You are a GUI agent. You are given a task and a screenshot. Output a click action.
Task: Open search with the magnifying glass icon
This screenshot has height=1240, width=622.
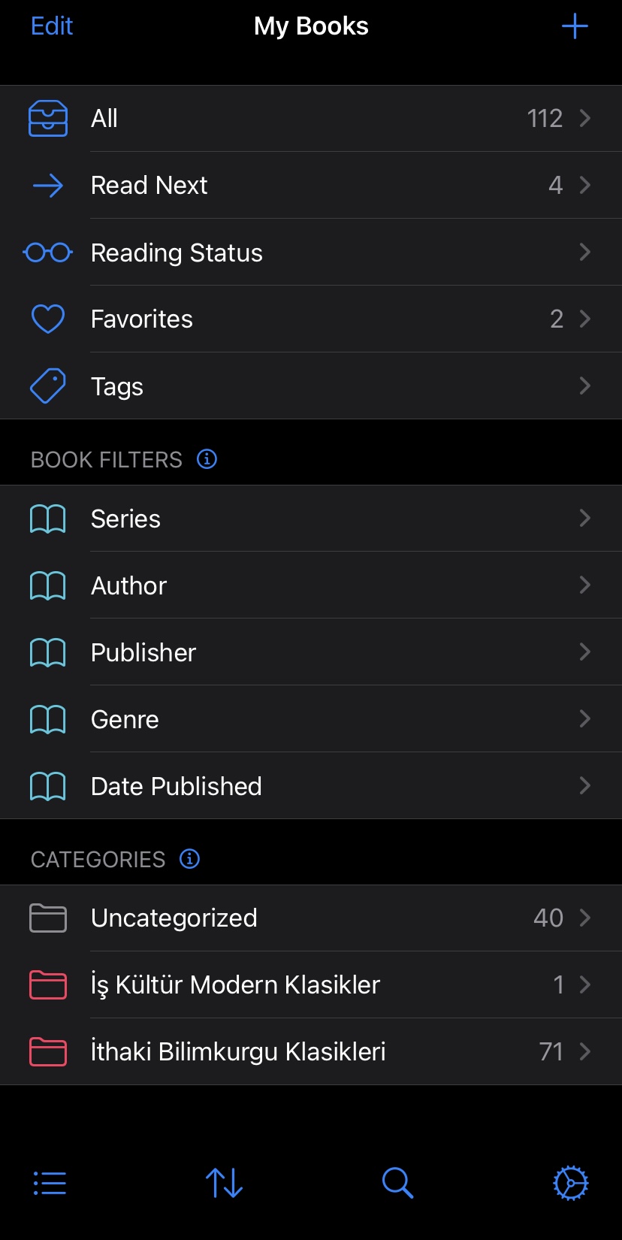click(x=397, y=1183)
